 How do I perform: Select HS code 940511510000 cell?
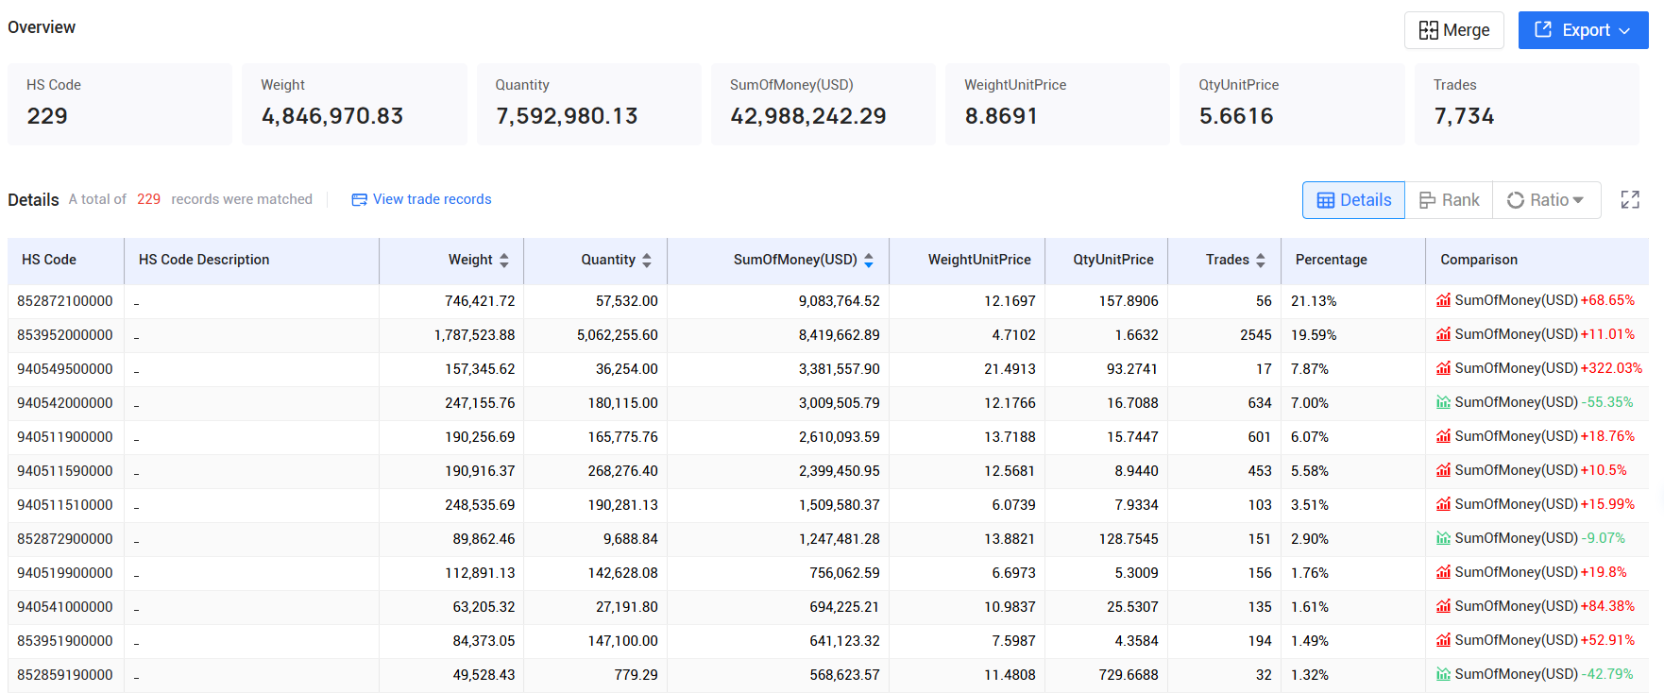coord(65,505)
